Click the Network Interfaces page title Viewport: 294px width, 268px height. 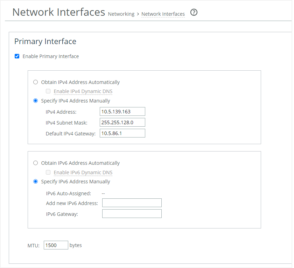(x=59, y=12)
